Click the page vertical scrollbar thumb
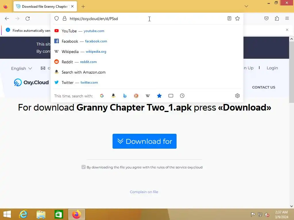This screenshot has width=294, height=220. 291,72
